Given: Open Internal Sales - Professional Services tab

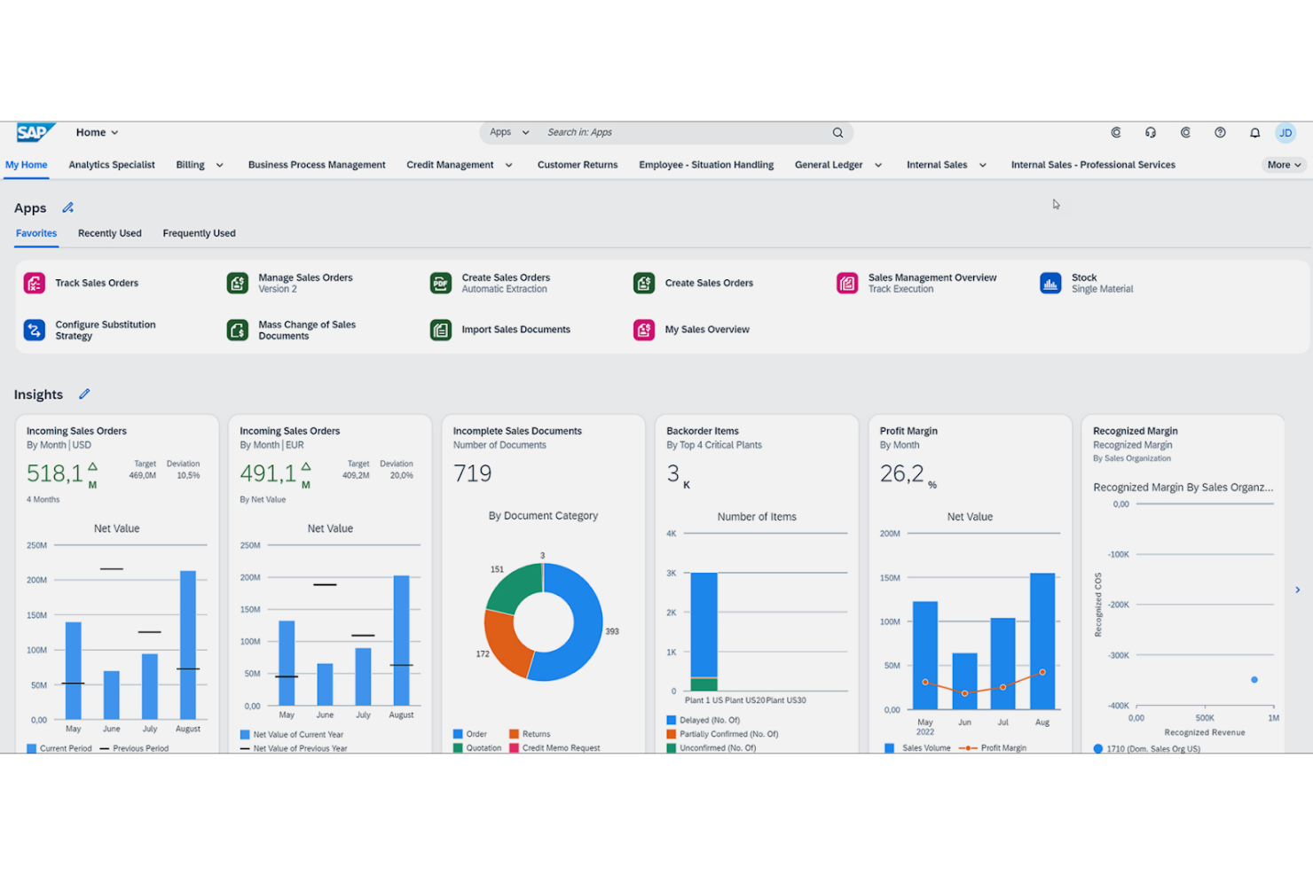Looking at the screenshot, I should click(1093, 165).
